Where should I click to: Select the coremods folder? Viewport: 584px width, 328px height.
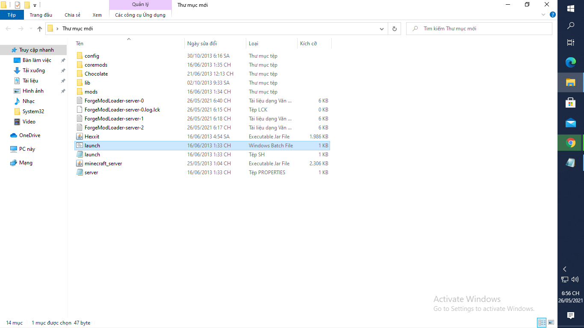tap(202, 65)
